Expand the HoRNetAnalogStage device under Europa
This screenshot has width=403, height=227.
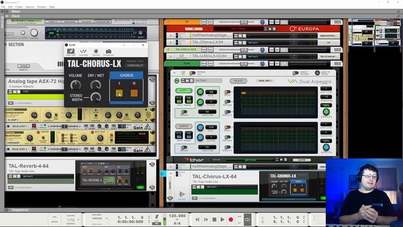(x=171, y=35)
